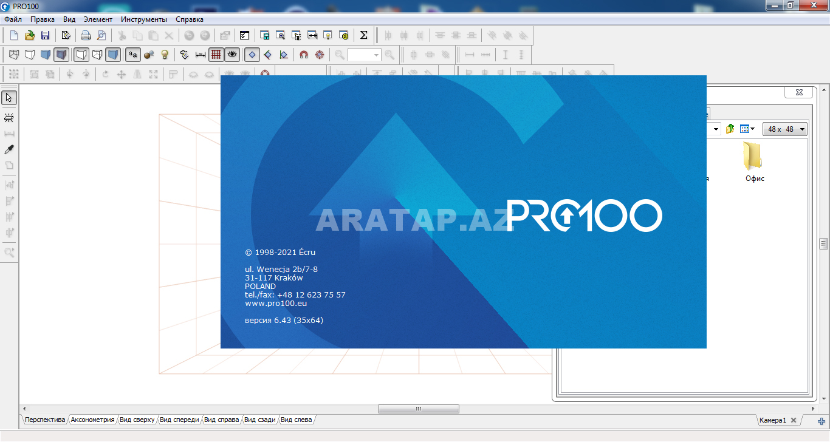The width and height of the screenshot is (830, 442).
Task: Click the New file icon
Action: 14,35
